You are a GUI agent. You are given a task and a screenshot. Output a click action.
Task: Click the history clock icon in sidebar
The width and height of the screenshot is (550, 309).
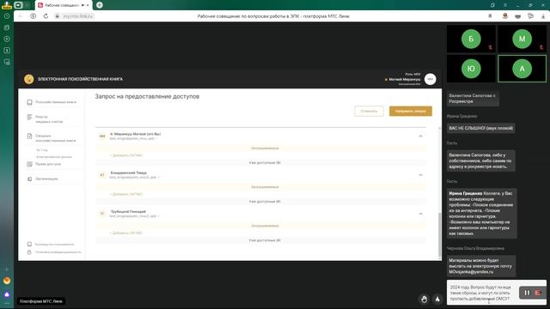point(7,16)
